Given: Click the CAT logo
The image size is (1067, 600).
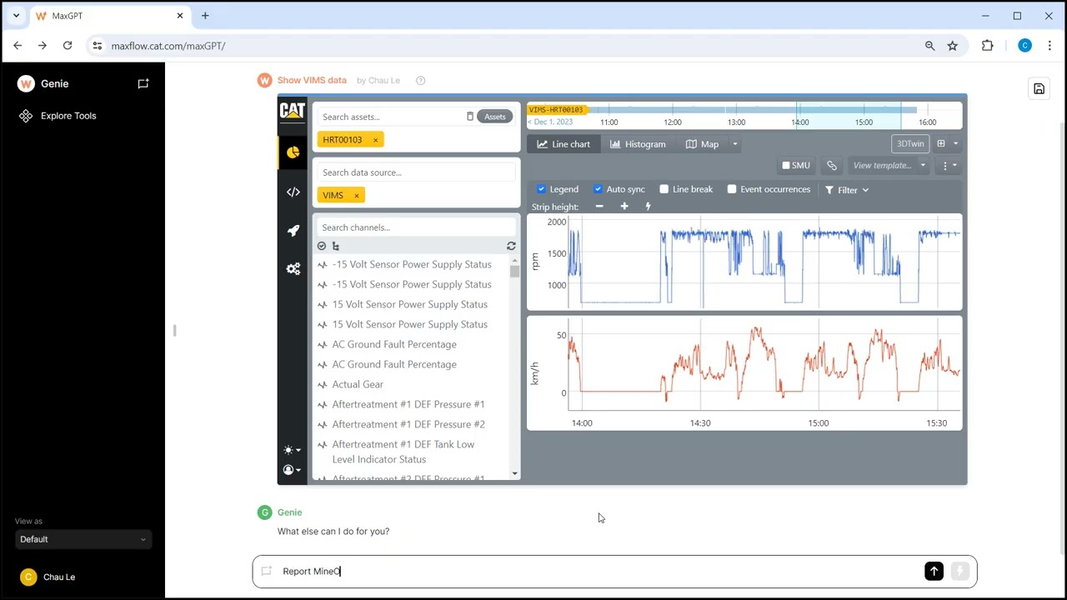Looking at the screenshot, I should click(293, 111).
